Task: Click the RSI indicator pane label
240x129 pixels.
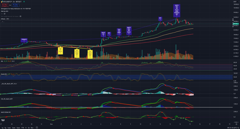Action: 2,61
